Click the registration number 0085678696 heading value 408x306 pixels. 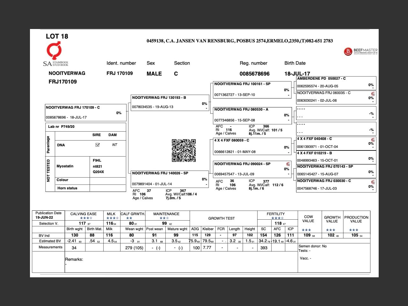click(x=254, y=74)
